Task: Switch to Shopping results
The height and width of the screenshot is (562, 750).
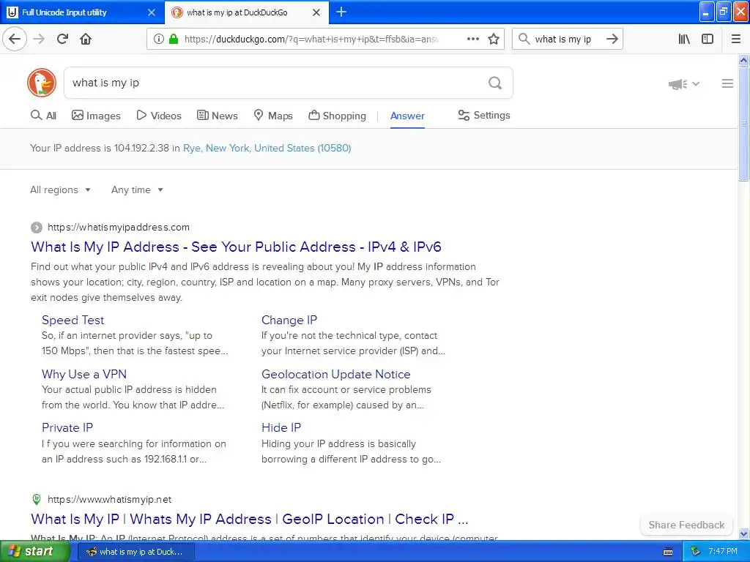Action: [337, 116]
